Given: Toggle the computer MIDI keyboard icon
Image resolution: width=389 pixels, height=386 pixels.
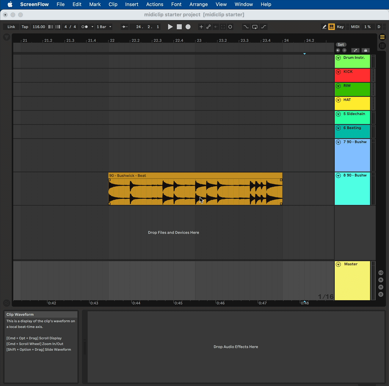Looking at the screenshot, I should click(x=331, y=27).
